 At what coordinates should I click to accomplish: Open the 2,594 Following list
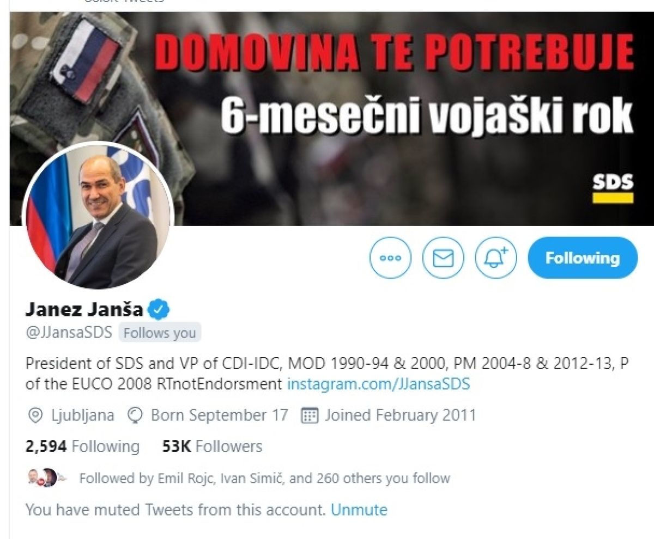(83, 447)
